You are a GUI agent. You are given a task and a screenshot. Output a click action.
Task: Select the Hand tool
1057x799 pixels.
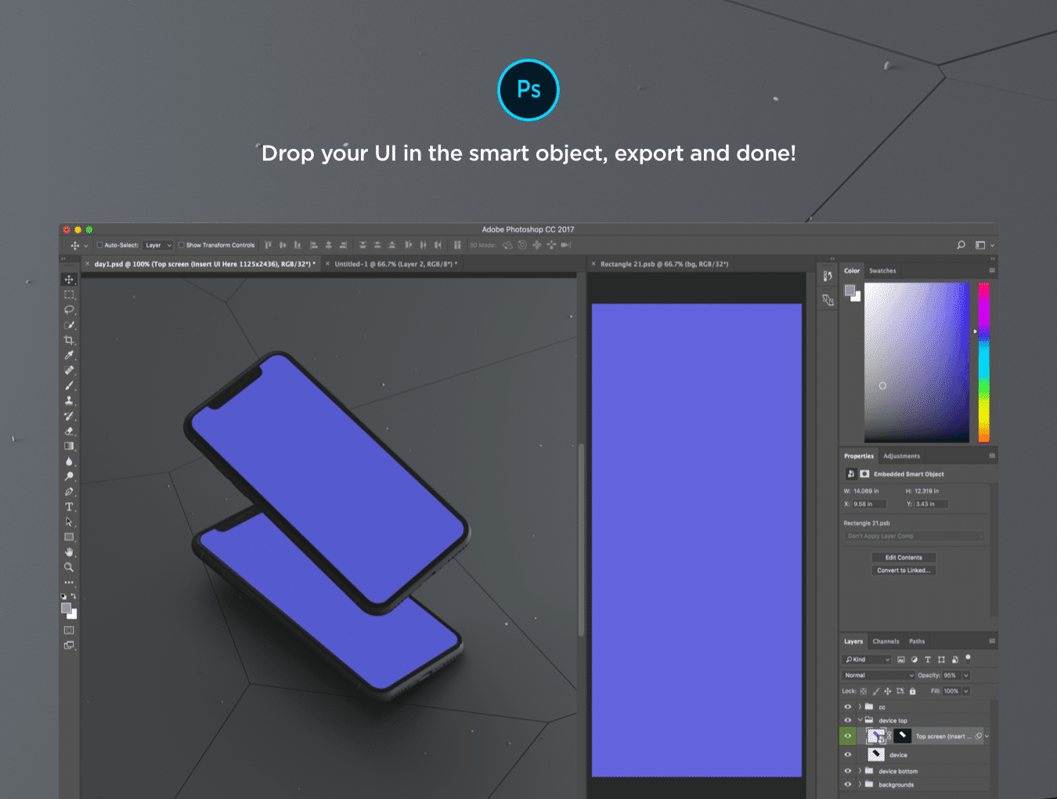(69, 552)
